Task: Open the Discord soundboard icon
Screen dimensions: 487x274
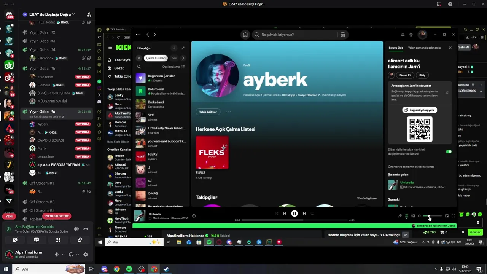Action: [x=80, y=240]
